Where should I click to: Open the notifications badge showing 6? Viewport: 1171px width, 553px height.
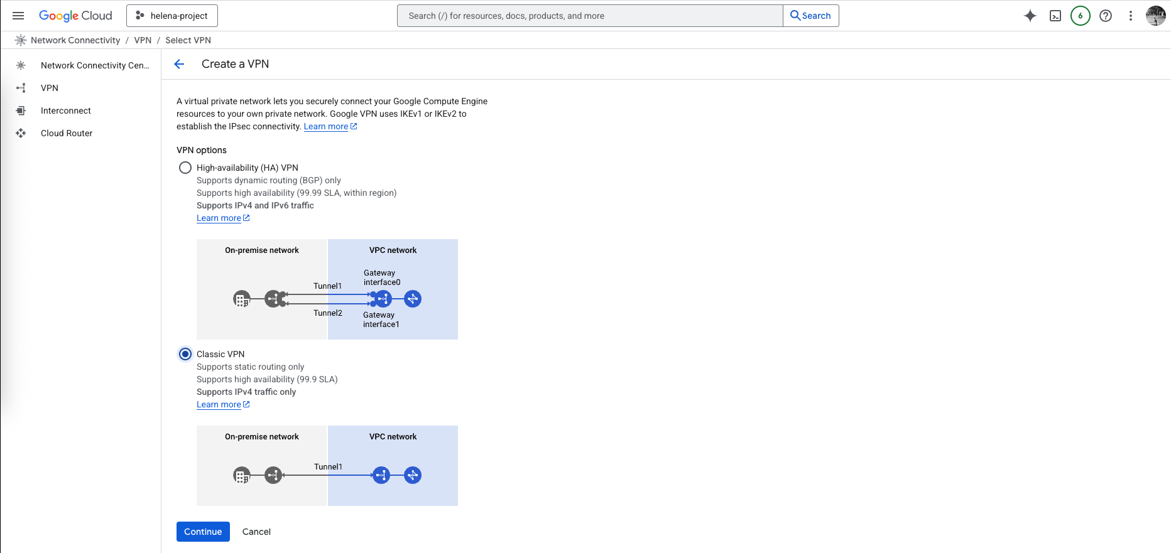[x=1081, y=16]
